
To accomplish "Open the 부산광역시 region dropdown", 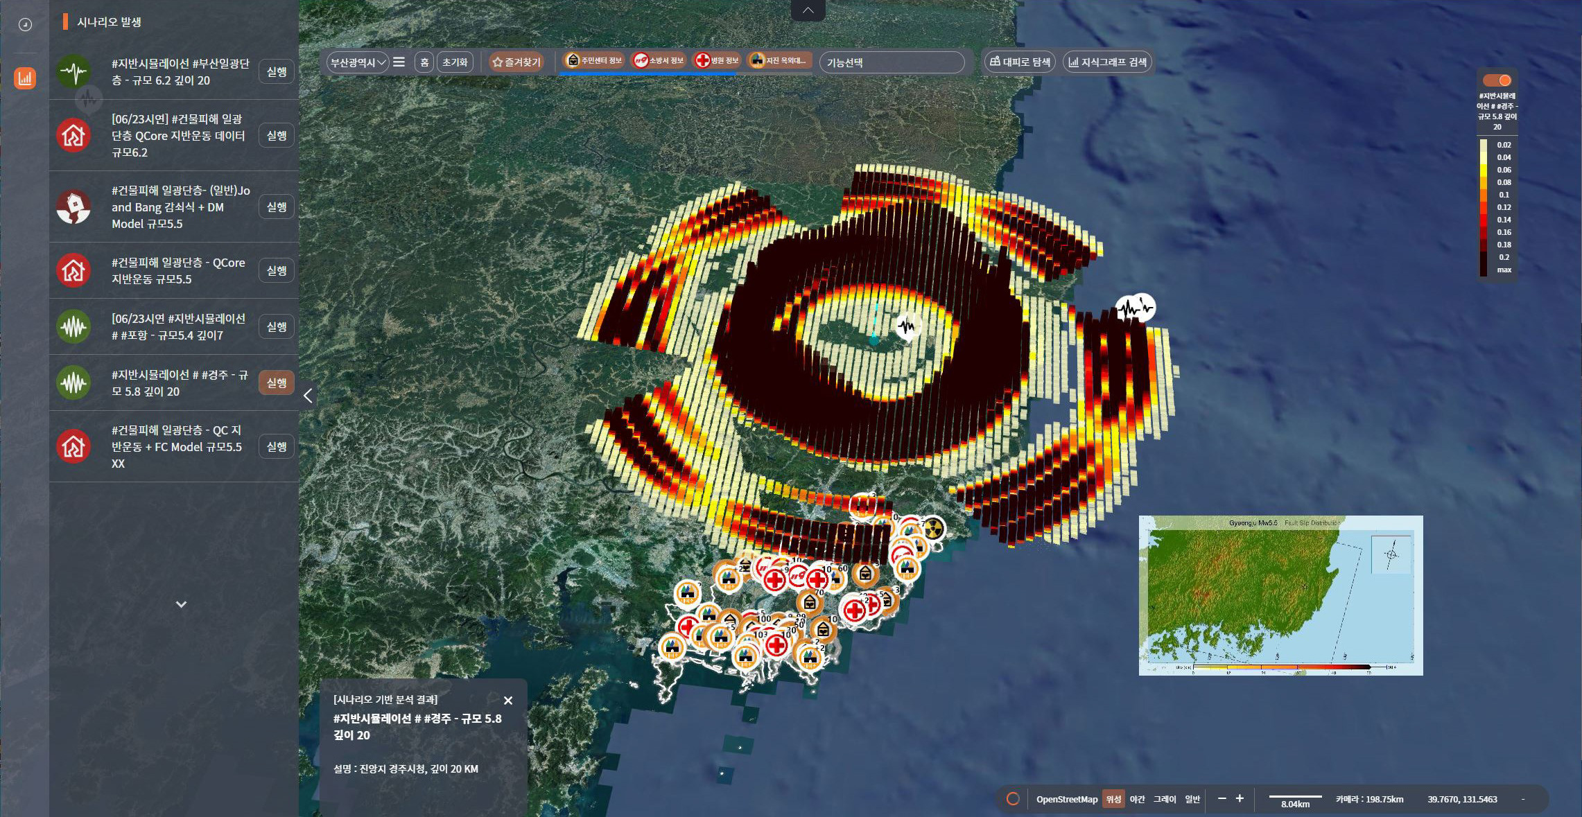I will click(358, 62).
